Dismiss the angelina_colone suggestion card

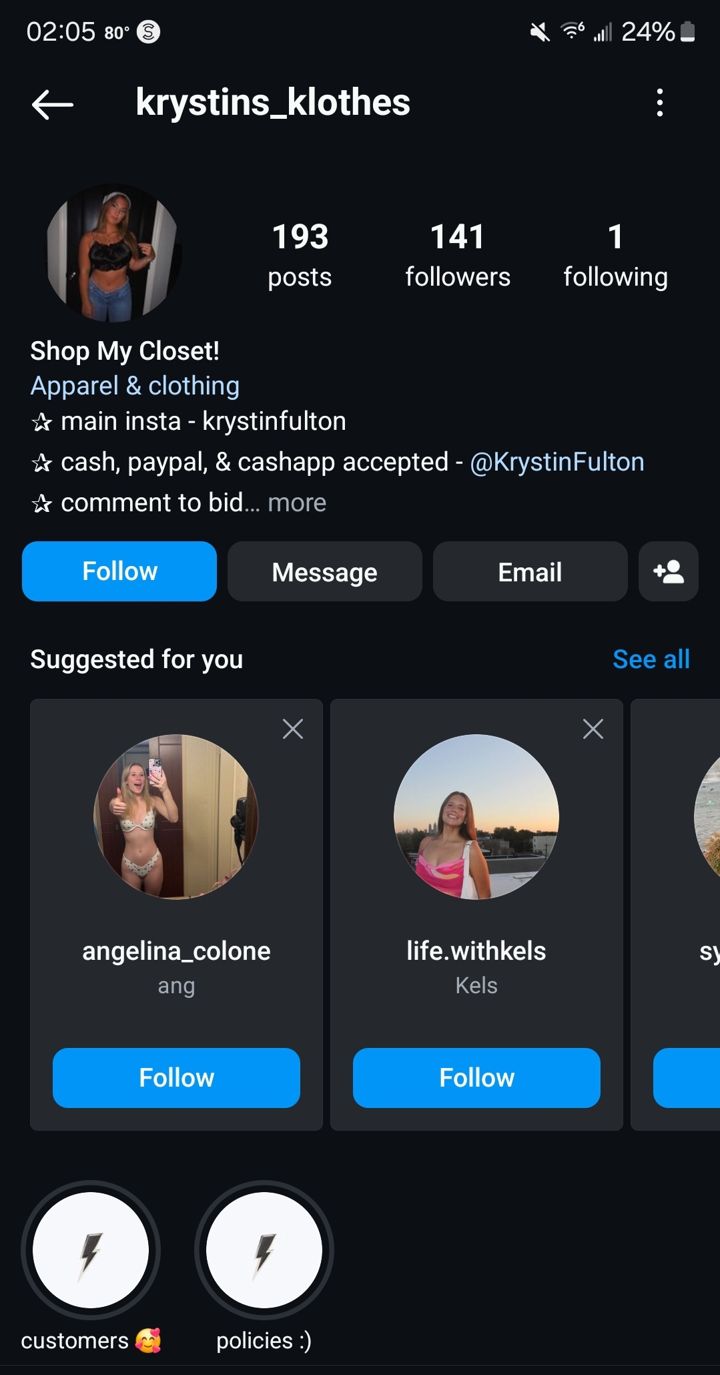pyautogui.click(x=293, y=729)
